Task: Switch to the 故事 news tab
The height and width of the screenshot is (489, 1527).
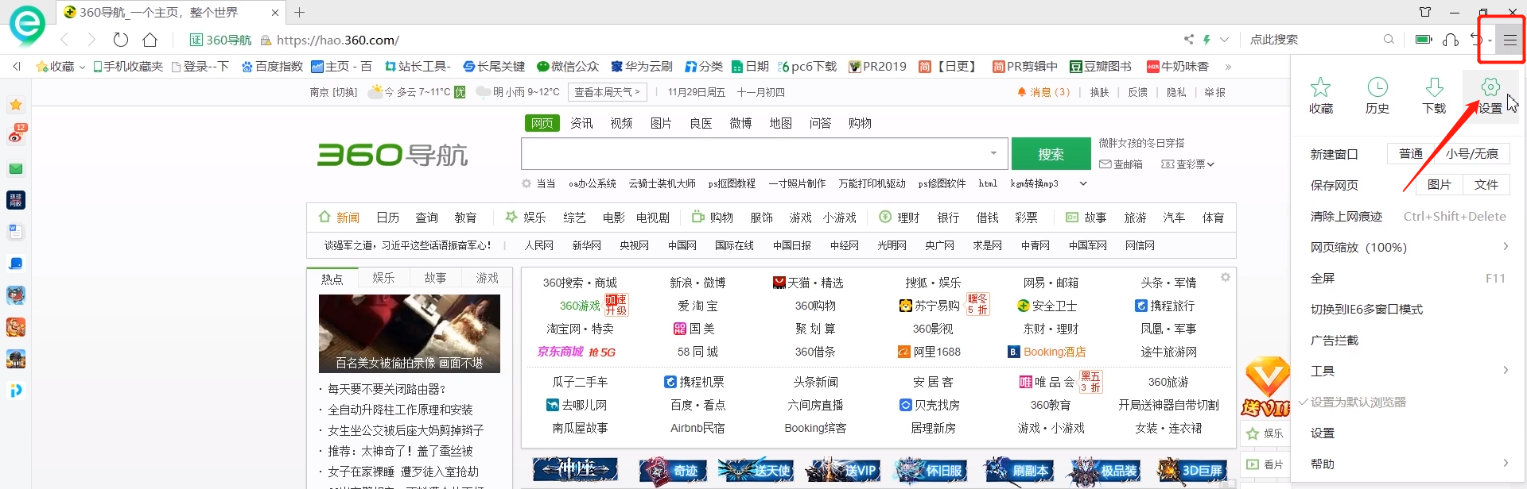Action: 435,278
